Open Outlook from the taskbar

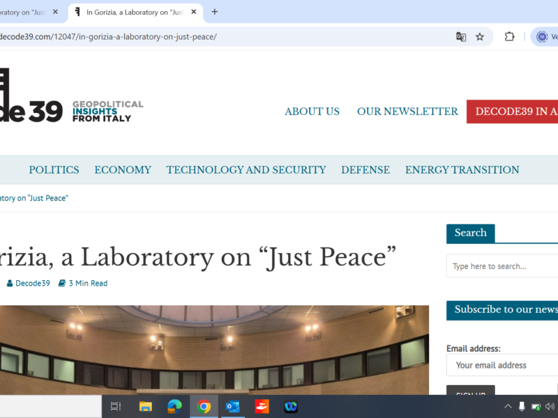pyautogui.click(x=233, y=407)
